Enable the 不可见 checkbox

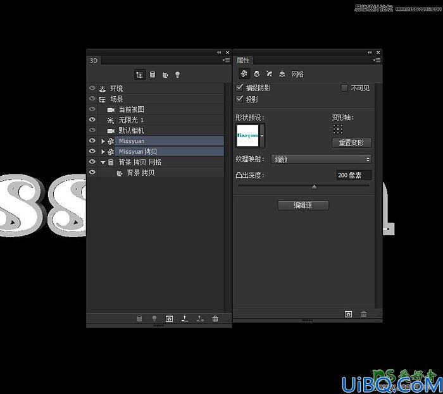tap(344, 88)
